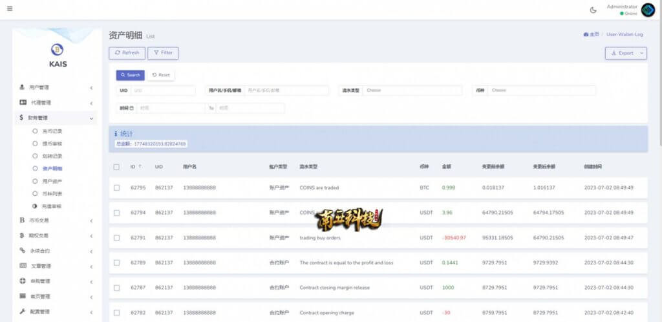Open the 流水类型 Choose dropdown

tap(412, 91)
